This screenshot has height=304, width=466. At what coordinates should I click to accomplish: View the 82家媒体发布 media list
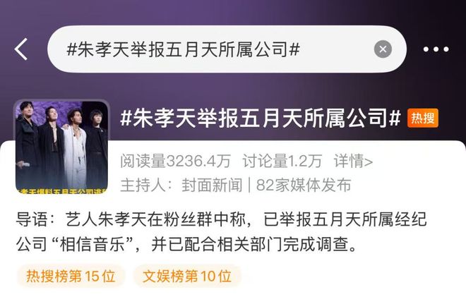pos(304,185)
